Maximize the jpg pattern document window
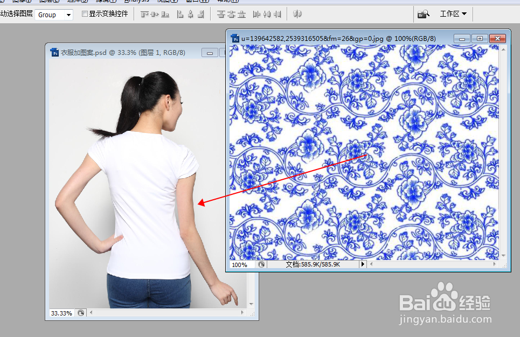 click(480, 39)
